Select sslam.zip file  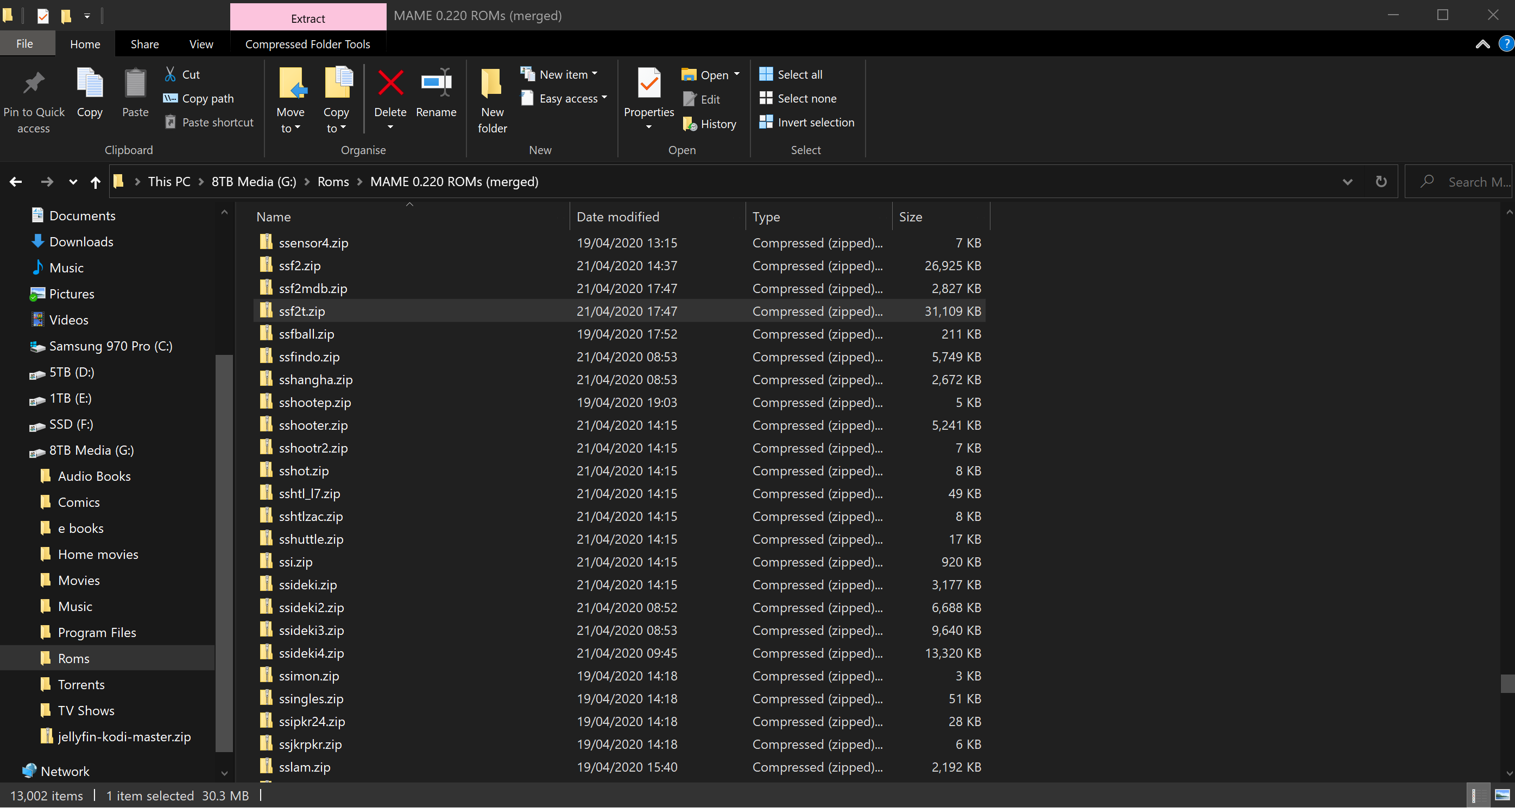619,767
